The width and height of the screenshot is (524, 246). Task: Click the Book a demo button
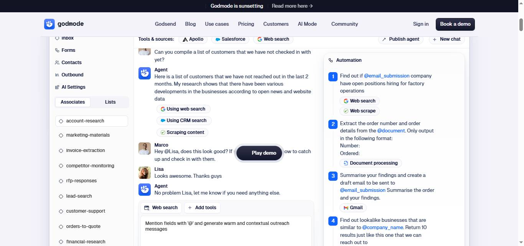(x=455, y=24)
